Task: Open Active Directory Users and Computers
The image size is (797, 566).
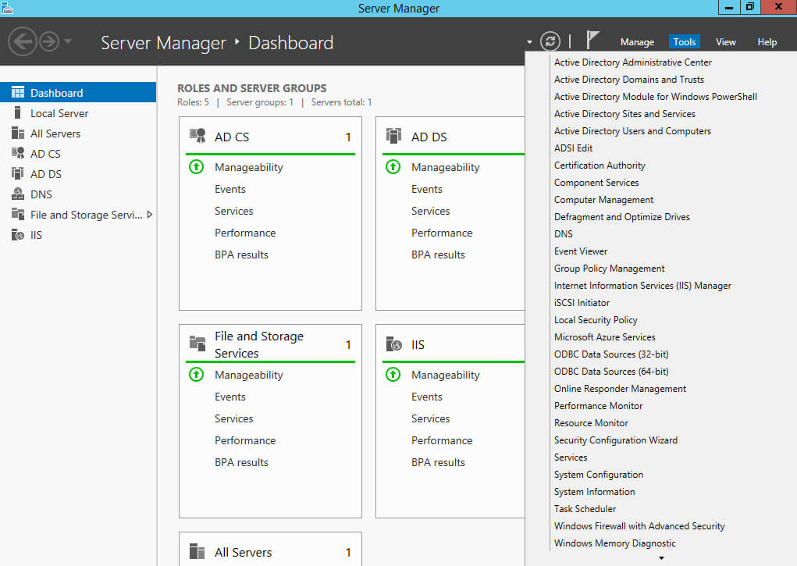Action: [x=632, y=131]
